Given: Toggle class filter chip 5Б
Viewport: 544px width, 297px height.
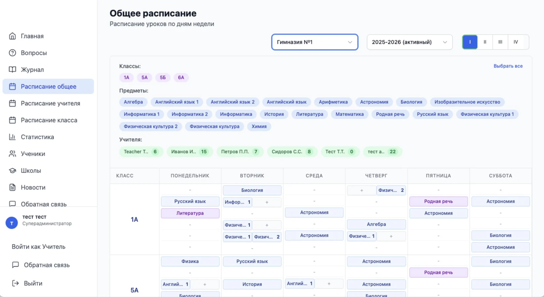Looking at the screenshot, I should tap(163, 78).
